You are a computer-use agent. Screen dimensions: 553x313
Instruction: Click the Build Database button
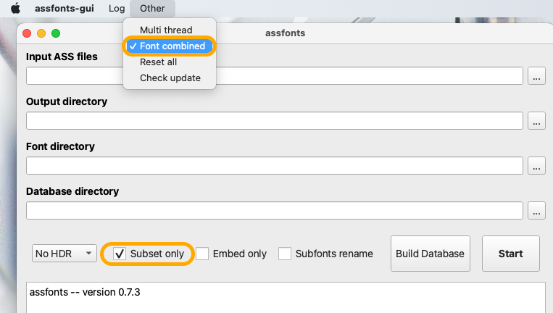tap(430, 254)
